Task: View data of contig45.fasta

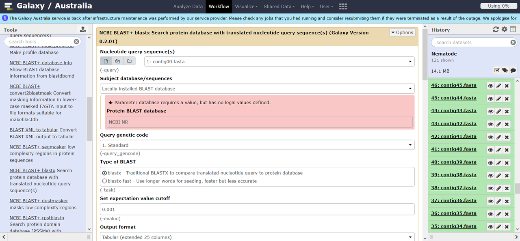Action: tap(491, 86)
